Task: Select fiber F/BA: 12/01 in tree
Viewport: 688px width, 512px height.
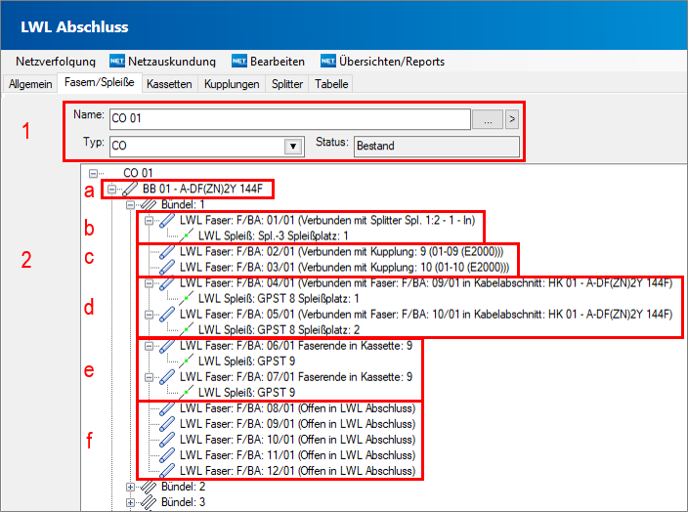Action: tap(298, 471)
